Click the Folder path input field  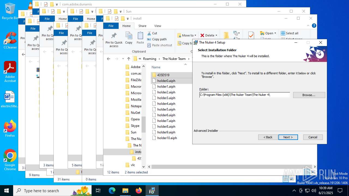pyautogui.click(x=245, y=95)
